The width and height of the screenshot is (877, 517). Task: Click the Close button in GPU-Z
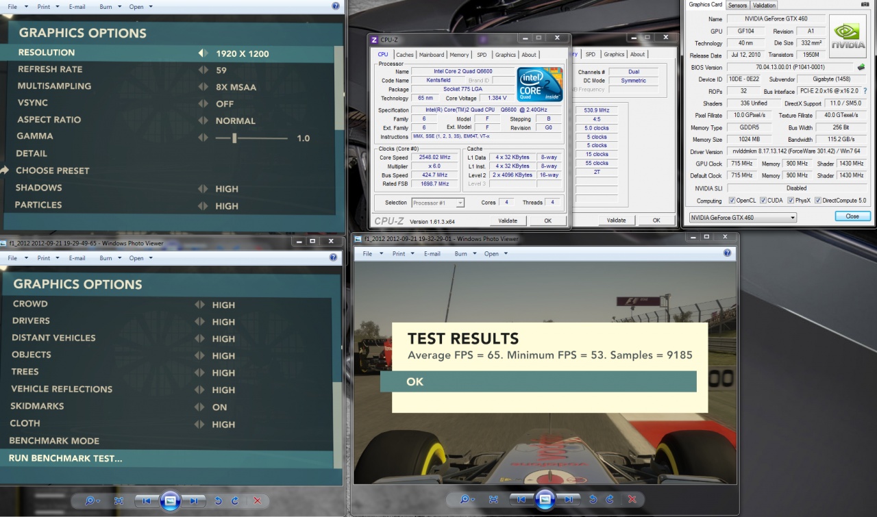tap(852, 216)
